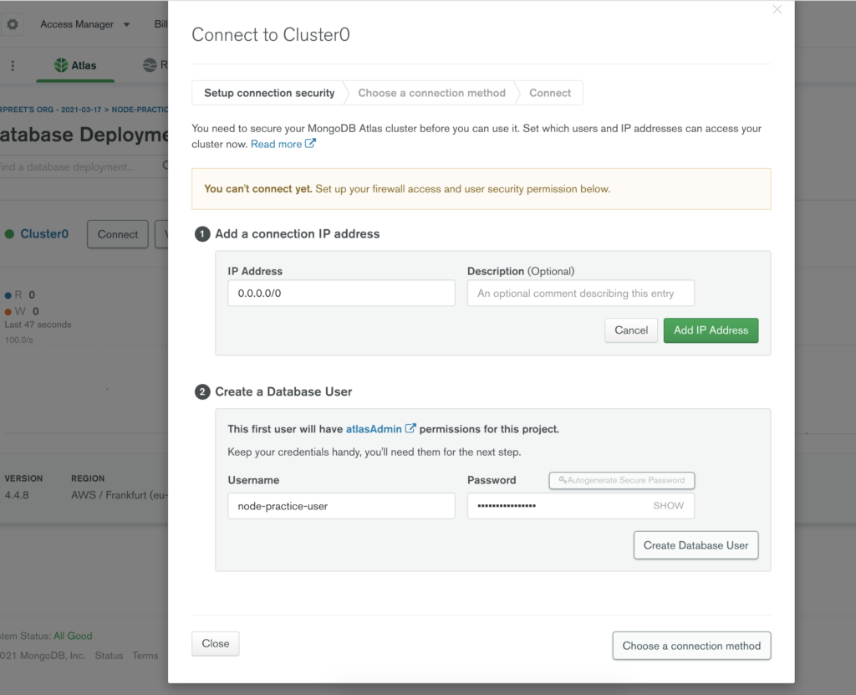This screenshot has height=695, width=856.
Task: Click the Status footer link
Action: point(109,656)
